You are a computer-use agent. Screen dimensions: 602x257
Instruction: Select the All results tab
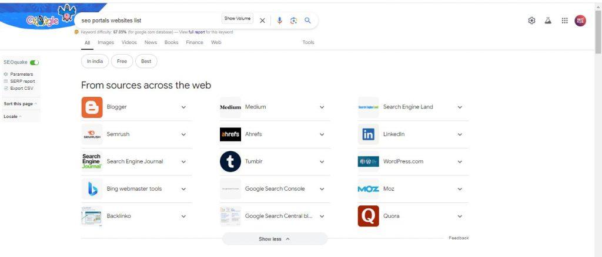87,43
